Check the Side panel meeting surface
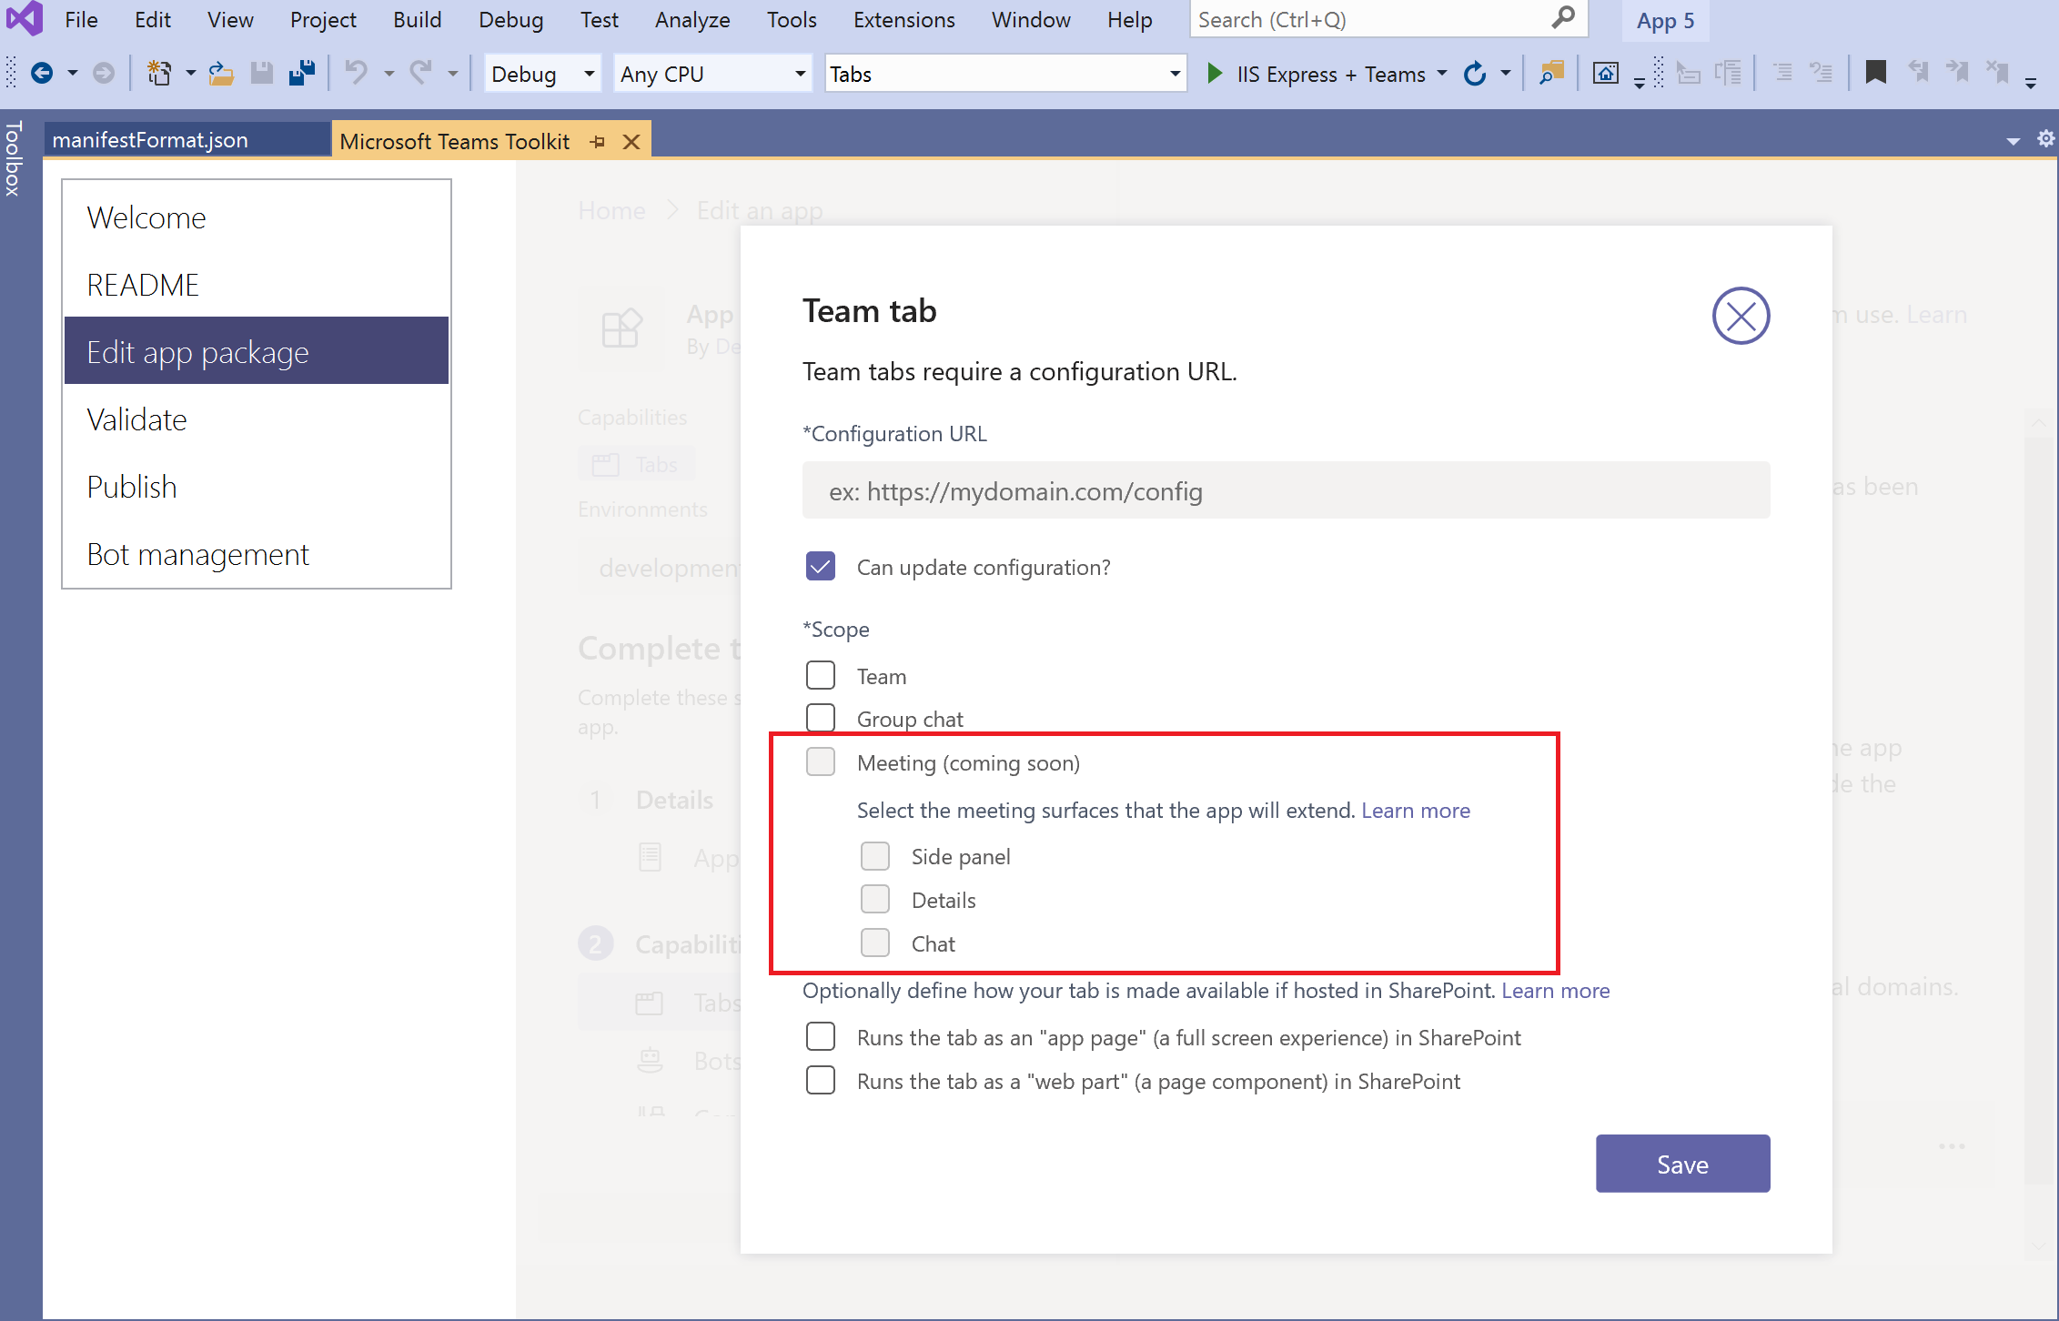 (874, 855)
